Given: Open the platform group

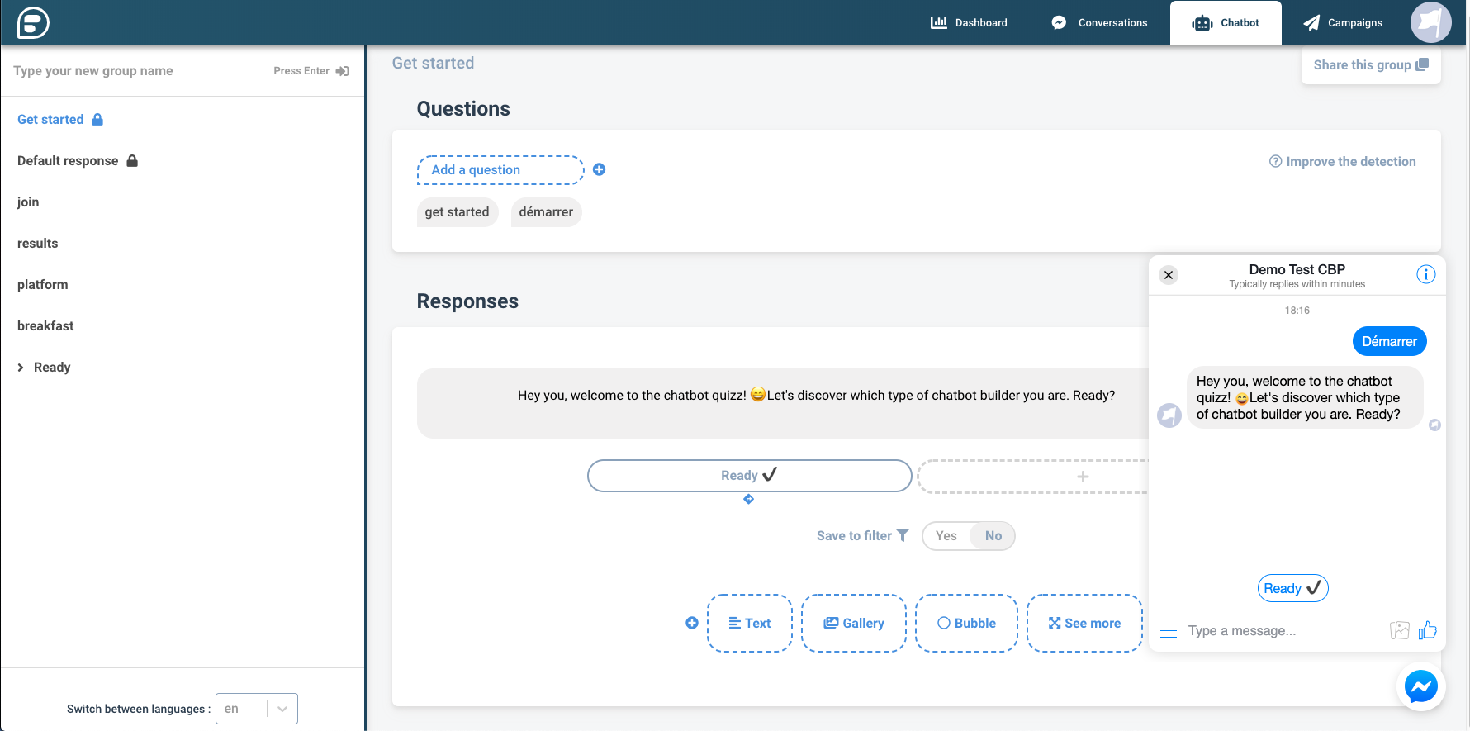Looking at the screenshot, I should (x=43, y=284).
